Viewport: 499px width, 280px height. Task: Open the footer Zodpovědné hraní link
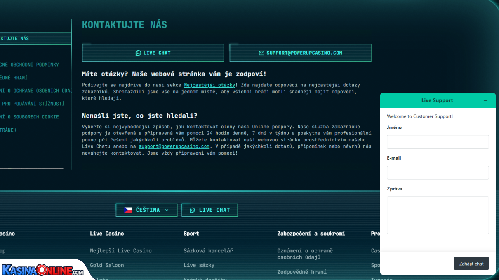[301, 272]
